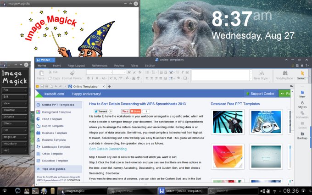This screenshot has width=312, height=195.
Task: Toggle underline formatting
Action: point(97,78)
